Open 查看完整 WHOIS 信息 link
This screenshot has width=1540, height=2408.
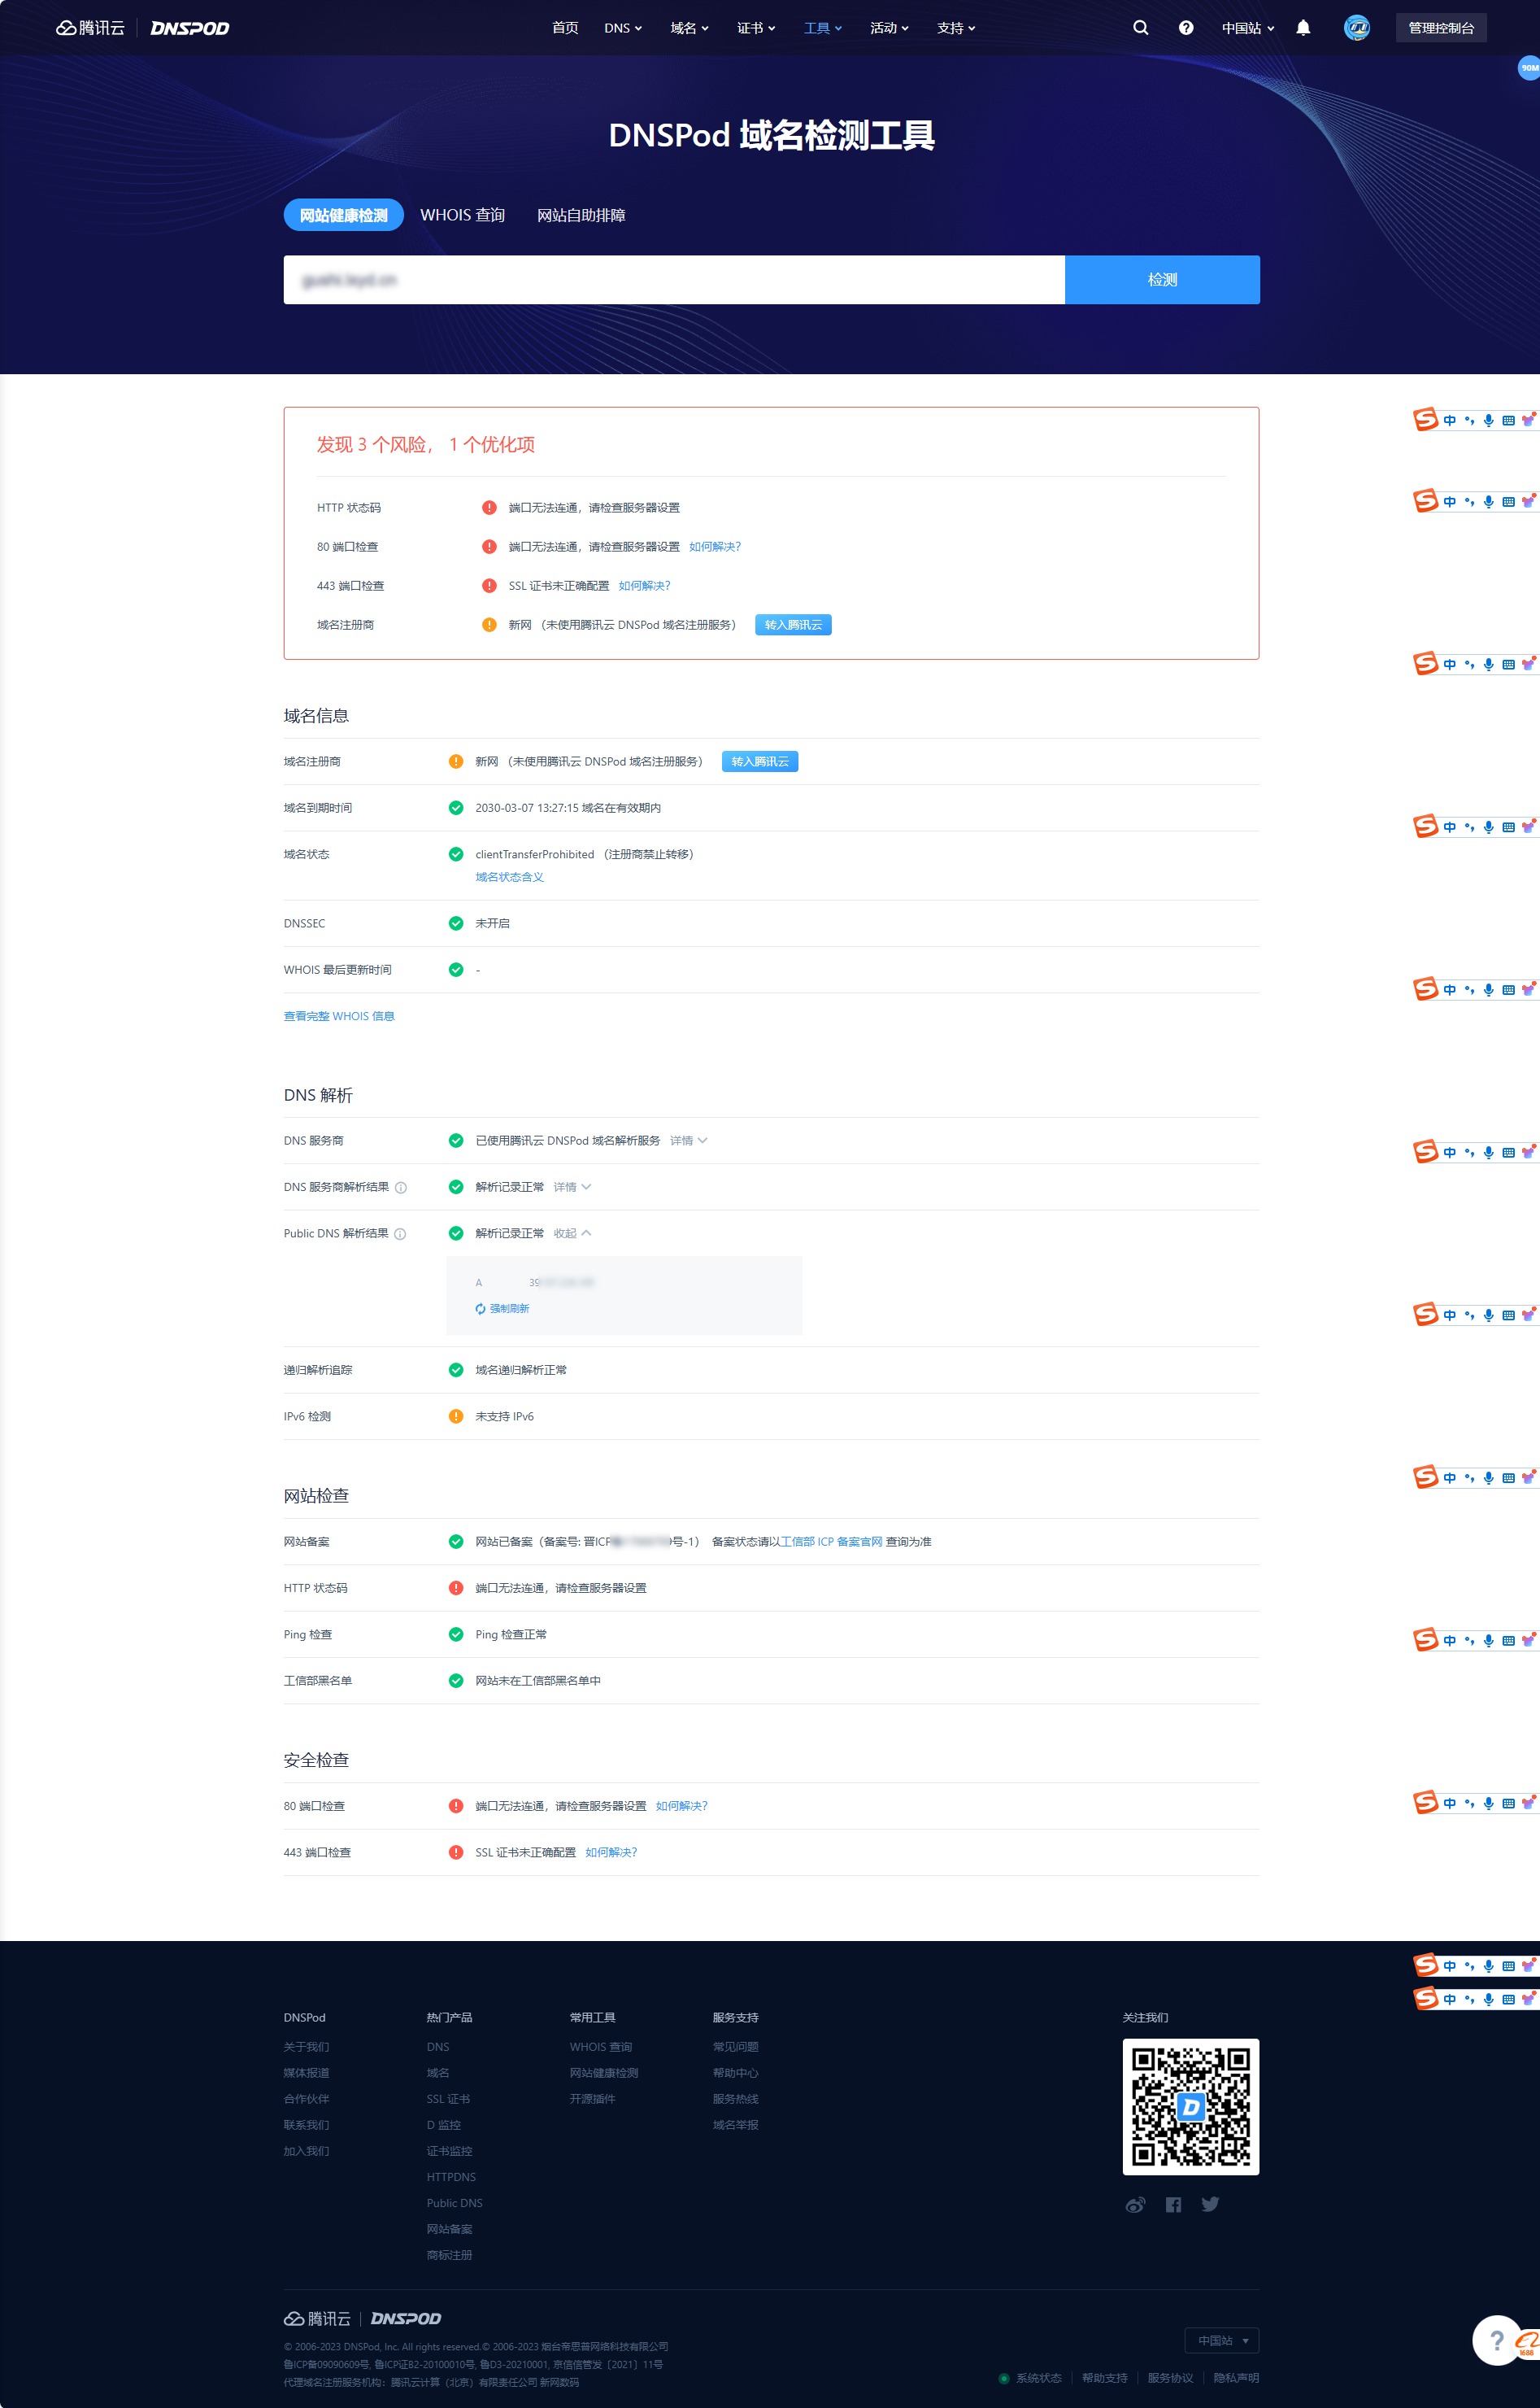coord(339,1015)
